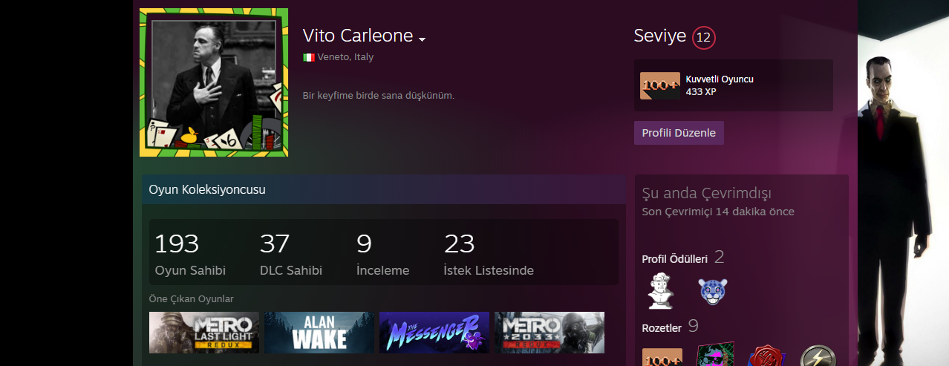The image size is (949, 366).
Task: Open the Rozetler badges list link
Action: point(662,327)
